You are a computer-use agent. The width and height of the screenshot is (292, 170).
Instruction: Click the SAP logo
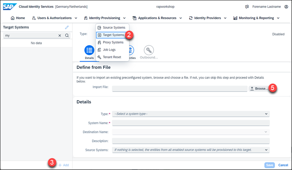pos(10,7)
